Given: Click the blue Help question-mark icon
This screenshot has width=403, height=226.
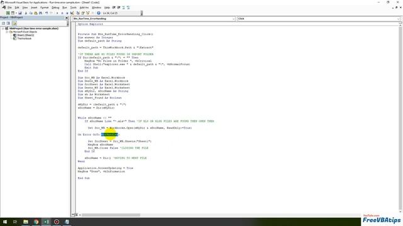Looking at the screenshot, I should coord(99,13).
